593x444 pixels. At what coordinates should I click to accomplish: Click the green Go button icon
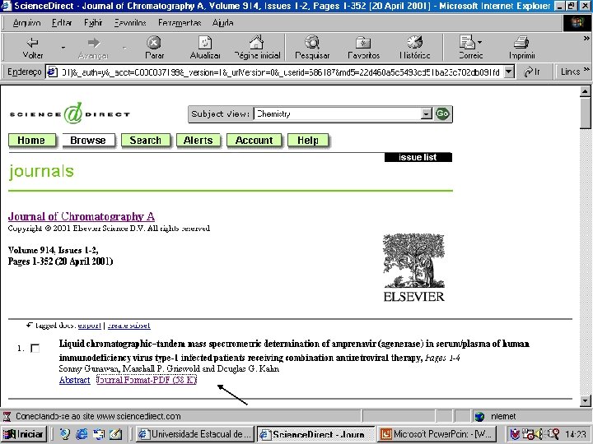click(x=442, y=113)
